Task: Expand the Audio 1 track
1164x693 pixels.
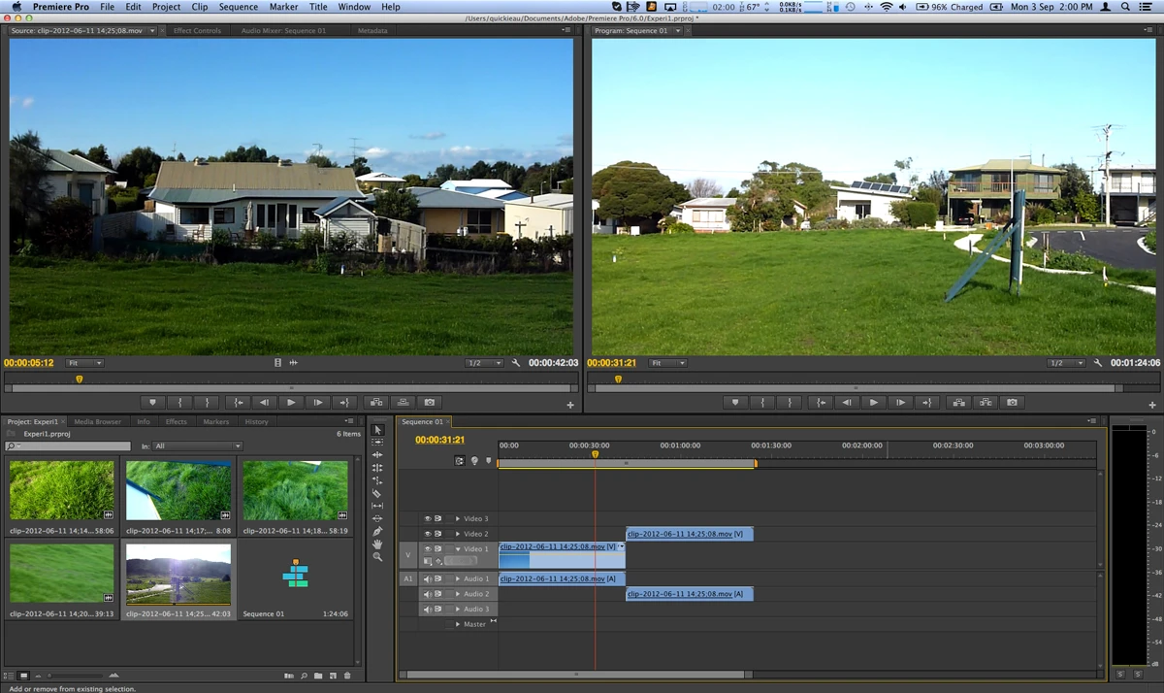Action: (458, 578)
